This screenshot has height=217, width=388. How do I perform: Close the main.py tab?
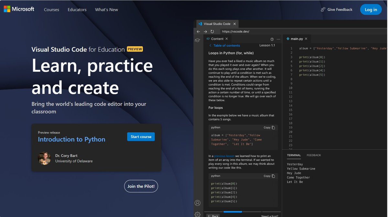pos(306,39)
